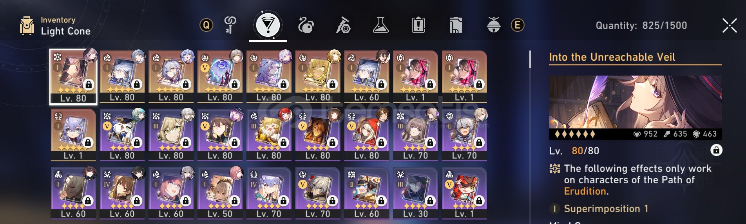Select the five-star Lv. 60 light cone
Image resolution: width=746 pixels, height=224 pixels.
tap(367, 77)
